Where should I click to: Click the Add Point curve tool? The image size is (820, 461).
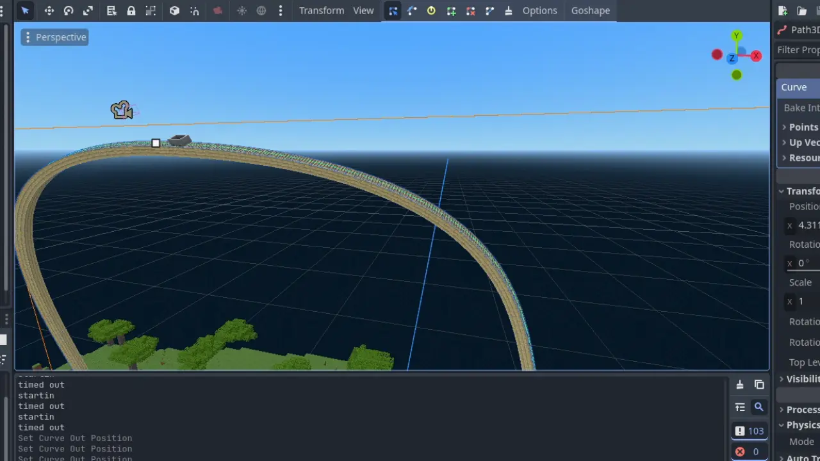point(451,11)
